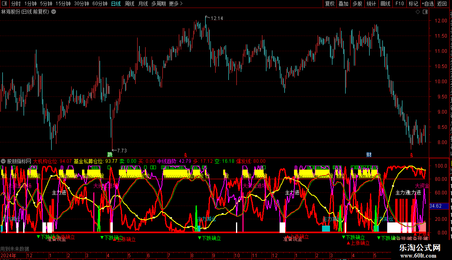Open 多股 multi-stock view
The width and height of the screenshot is (452, 260).
click(357, 4)
